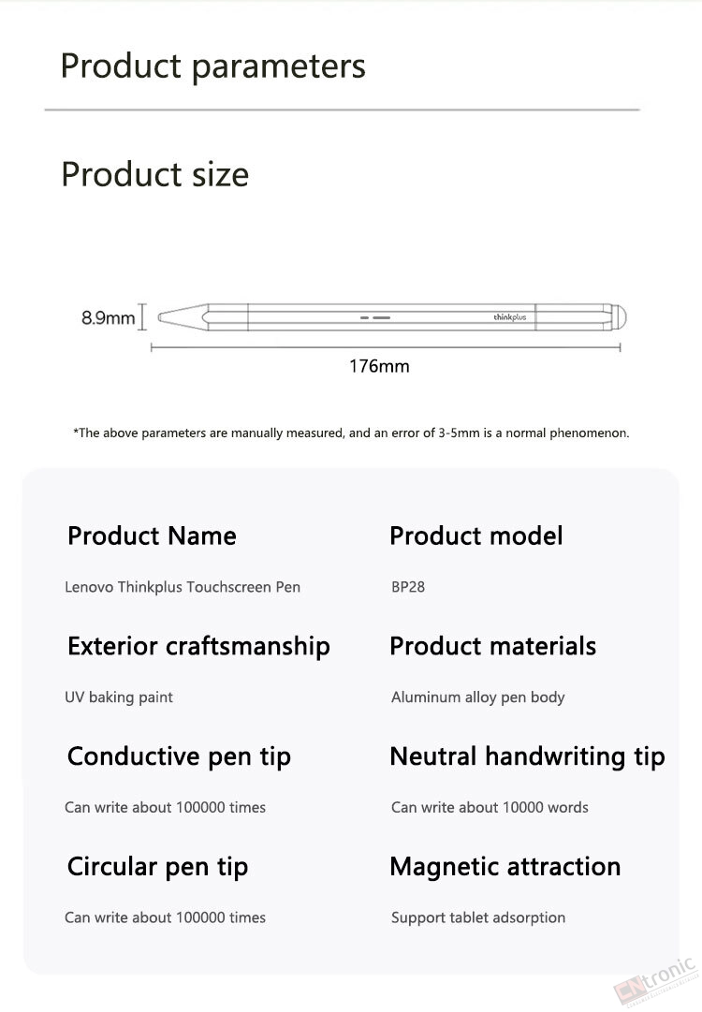Image resolution: width=702 pixels, height=1012 pixels.
Task: Click the 176mm length label
Action: point(379,366)
